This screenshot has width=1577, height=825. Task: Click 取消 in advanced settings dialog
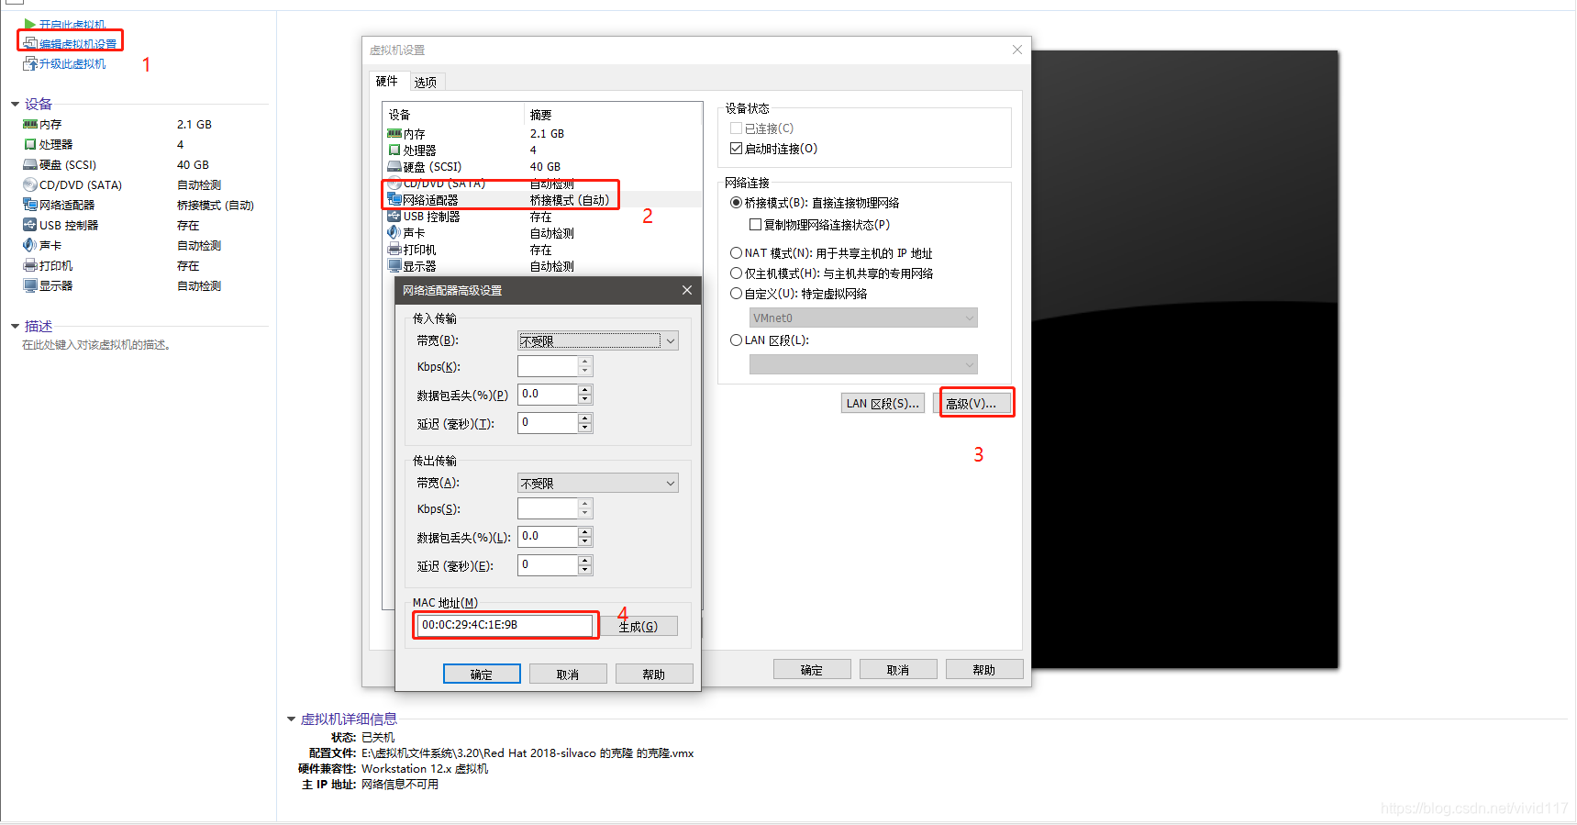[x=568, y=674]
